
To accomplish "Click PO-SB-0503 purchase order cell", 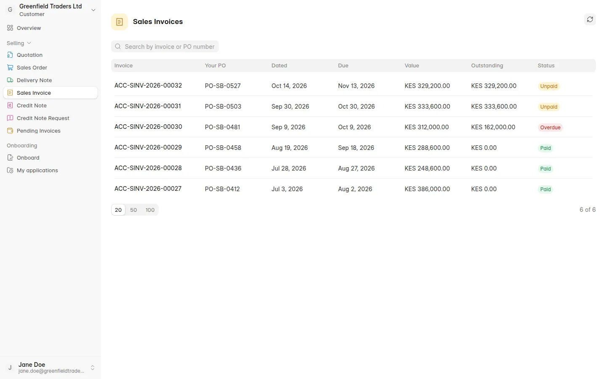I will click(223, 107).
